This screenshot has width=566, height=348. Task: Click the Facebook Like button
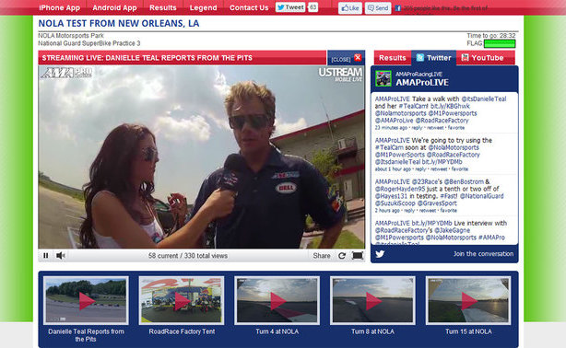tap(350, 8)
